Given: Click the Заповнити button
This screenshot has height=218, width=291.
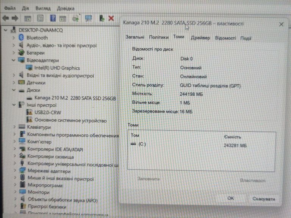Looking at the screenshot, I should [149, 179].
